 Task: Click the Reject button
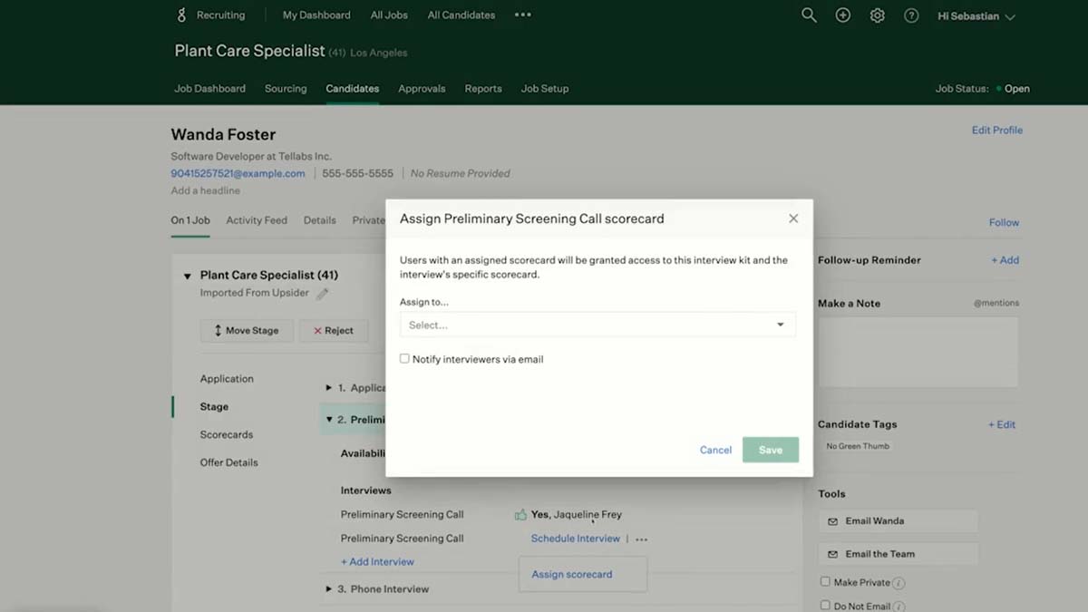pos(334,331)
